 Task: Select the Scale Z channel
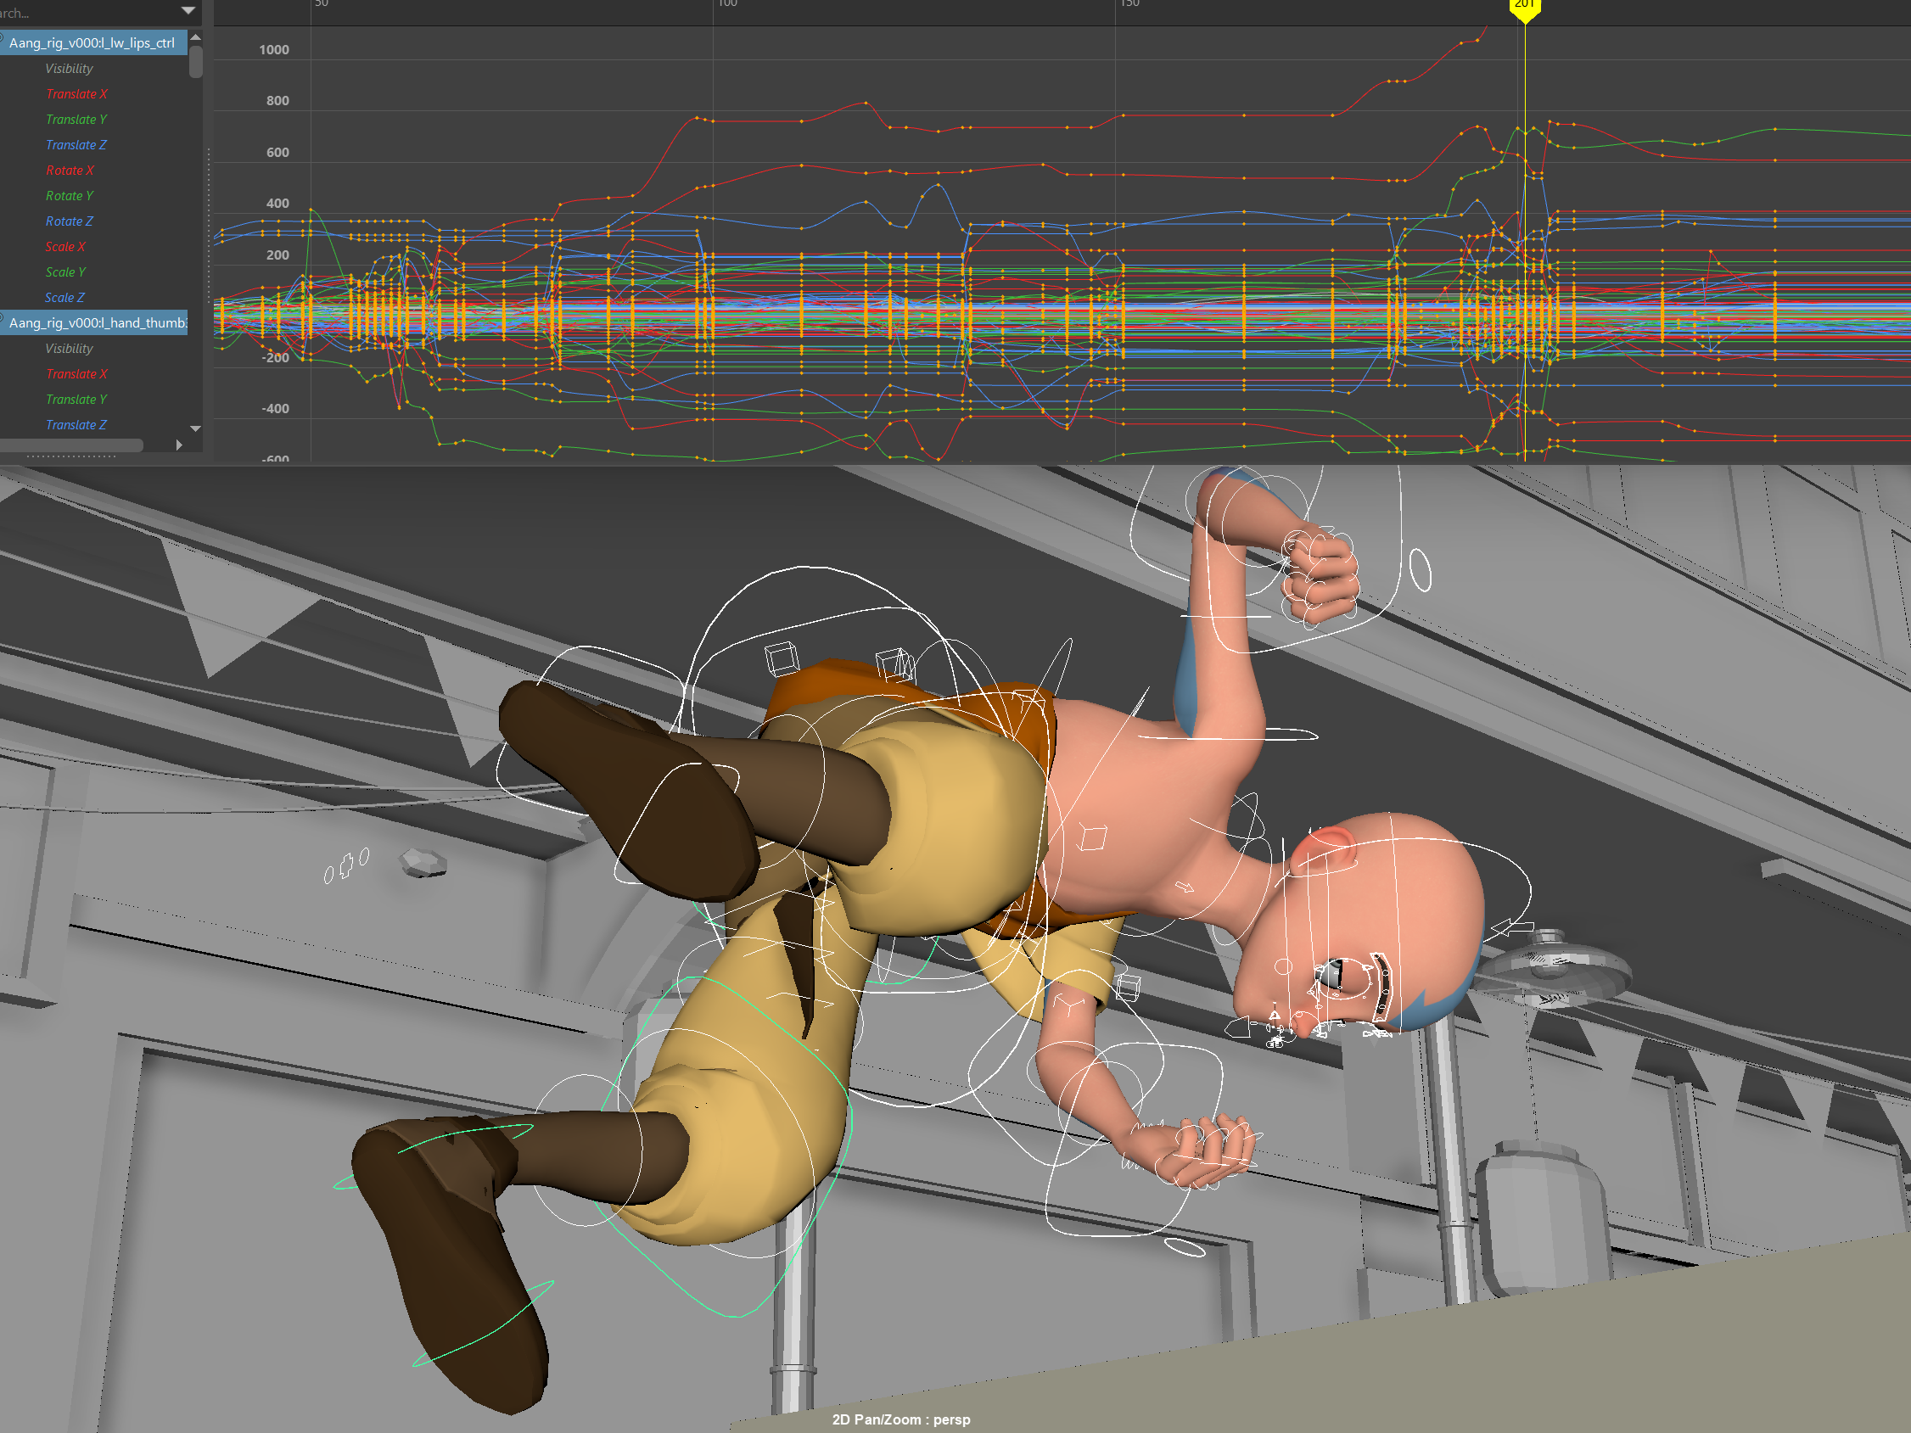pos(64,297)
